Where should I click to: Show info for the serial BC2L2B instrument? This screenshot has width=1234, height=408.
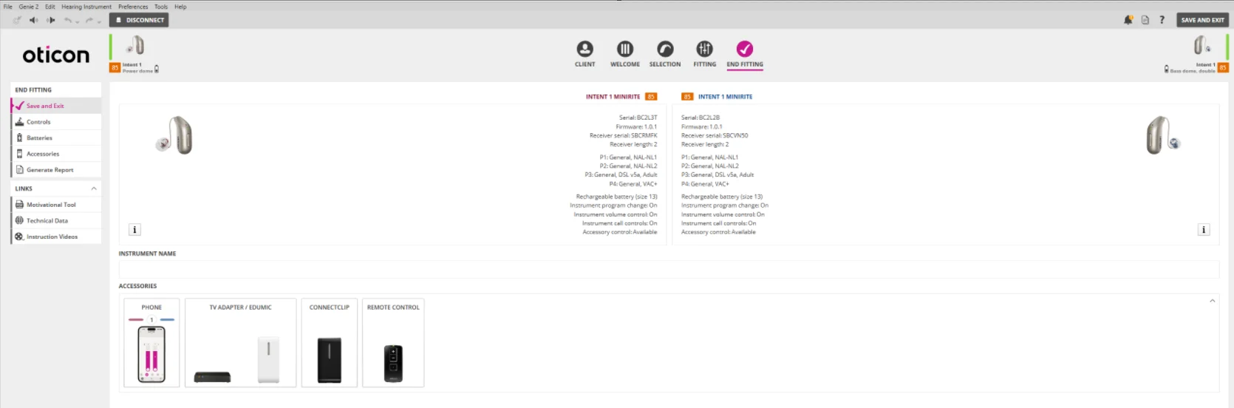1204,230
